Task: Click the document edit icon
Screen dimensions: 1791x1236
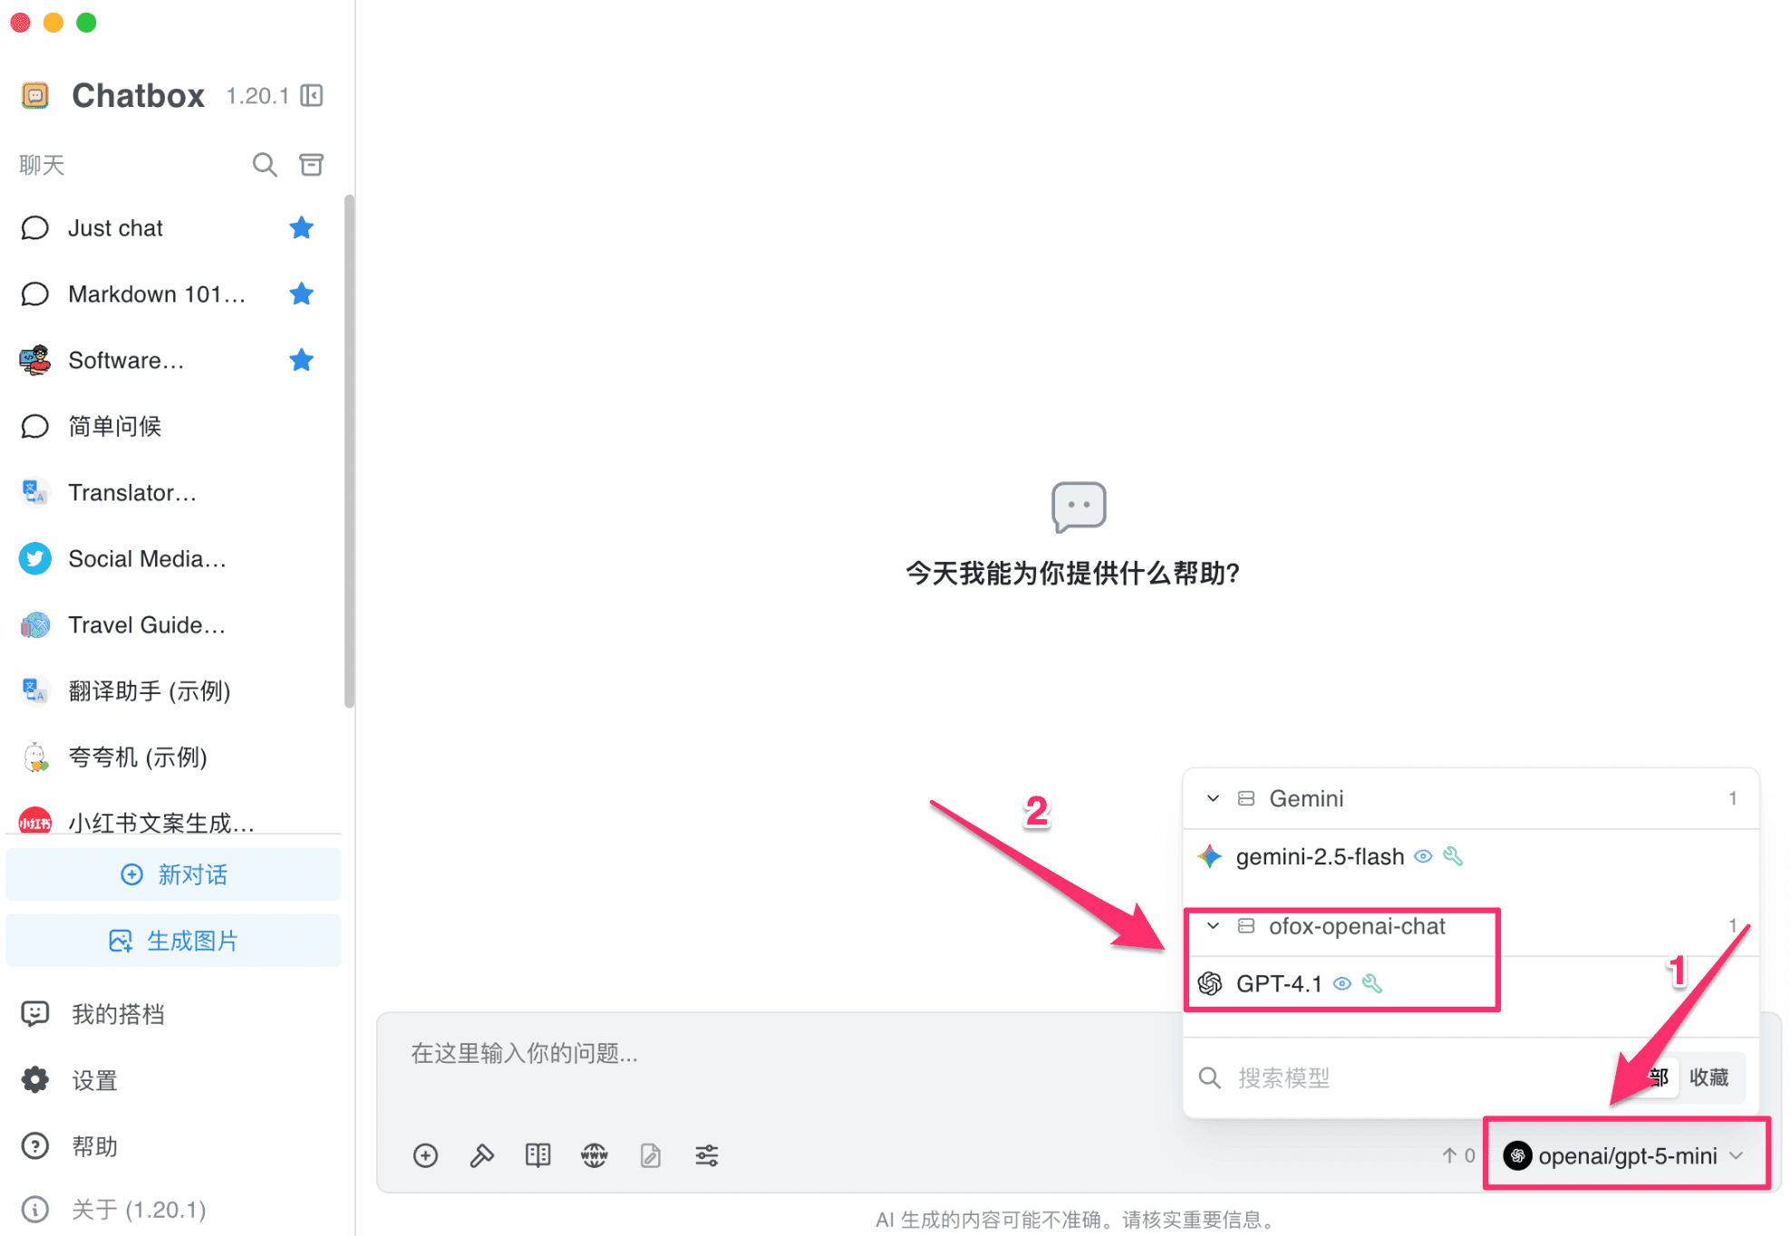Action: tap(650, 1155)
